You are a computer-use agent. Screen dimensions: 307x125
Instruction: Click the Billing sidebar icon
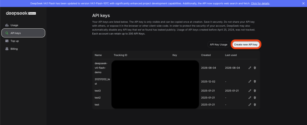click(x=7, y=49)
